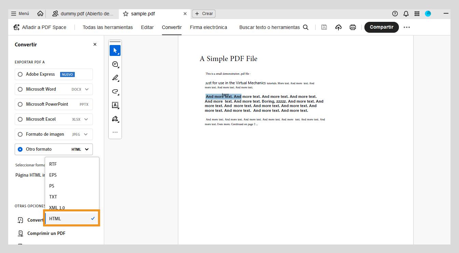Click the save disk icon
This screenshot has width=459, height=253.
point(324,27)
